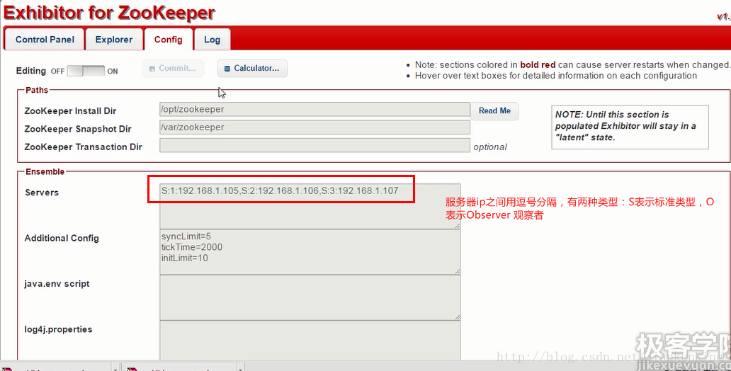The image size is (731, 371).
Task: Click the java.env script resize handle
Action: 458,317
